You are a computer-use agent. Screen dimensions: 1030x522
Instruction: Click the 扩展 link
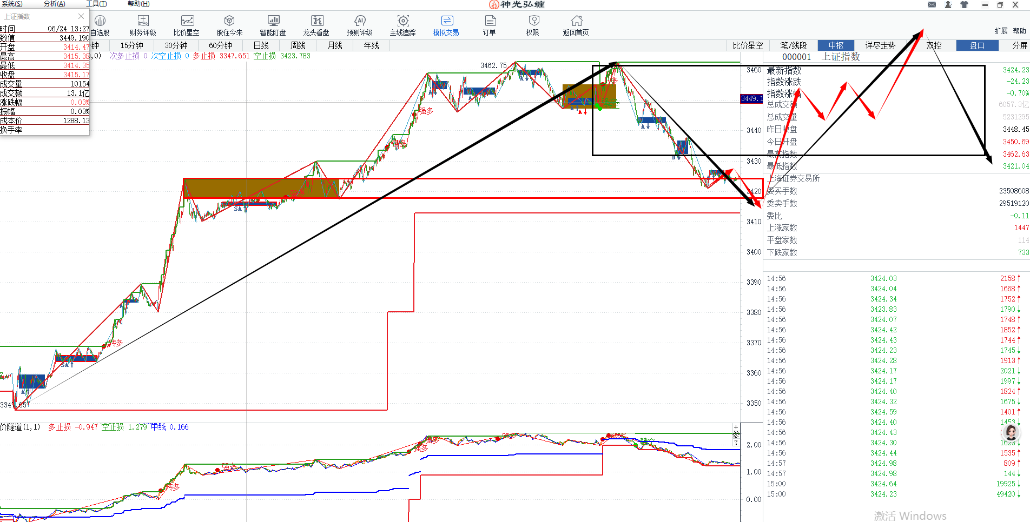(x=1001, y=31)
